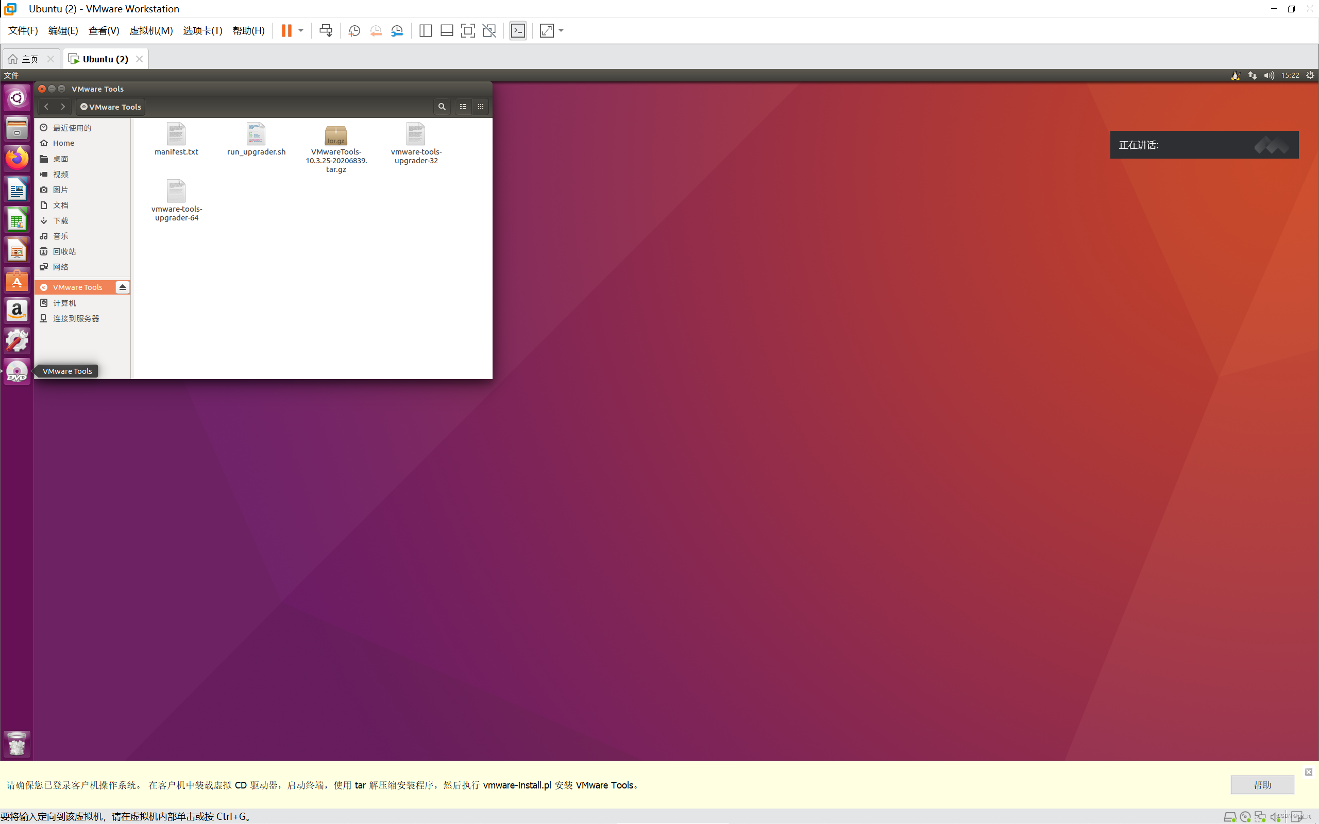Go back in the file manager
The width and height of the screenshot is (1319, 824).
click(x=46, y=107)
